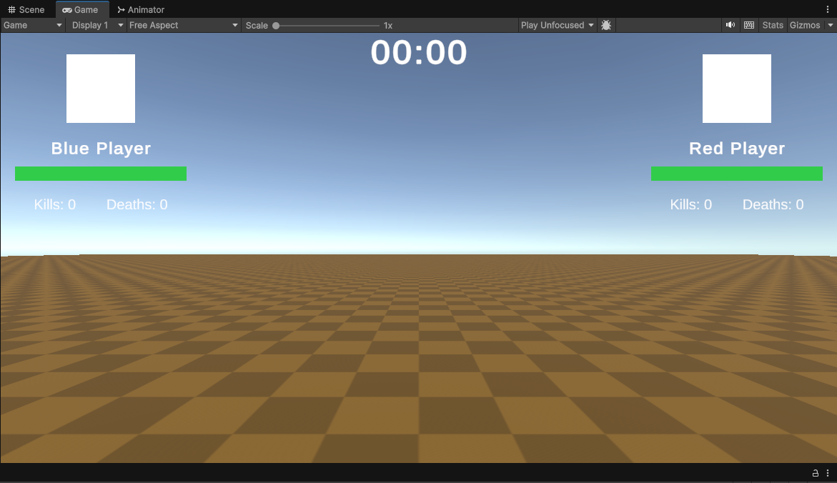Open the Display 1 dropdown
The image size is (837, 483).
pyautogui.click(x=96, y=25)
